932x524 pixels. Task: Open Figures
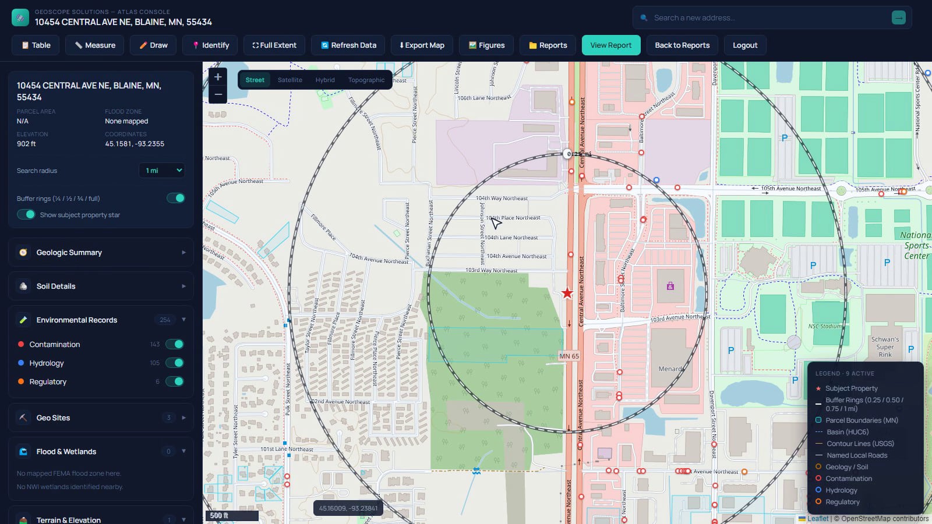(x=486, y=45)
